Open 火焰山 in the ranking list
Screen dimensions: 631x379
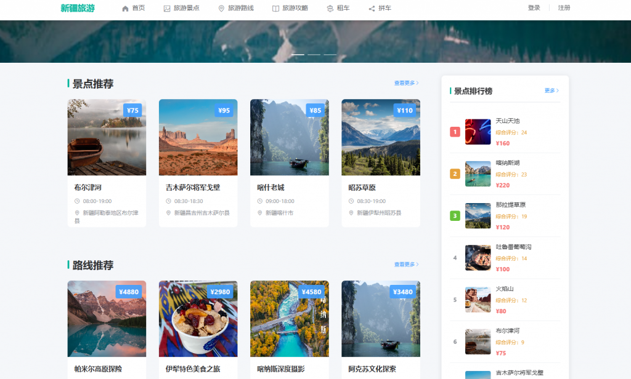pos(505,289)
